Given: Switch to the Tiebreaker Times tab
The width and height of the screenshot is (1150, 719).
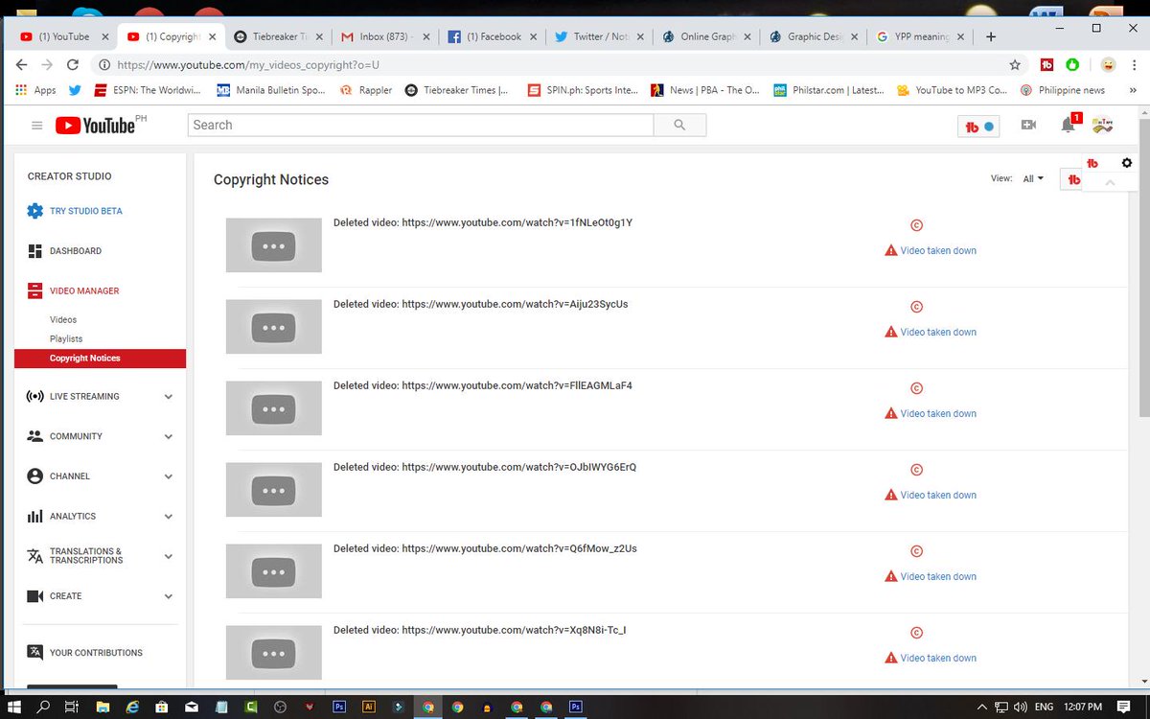Looking at the screenshot, I should [278, 36].
